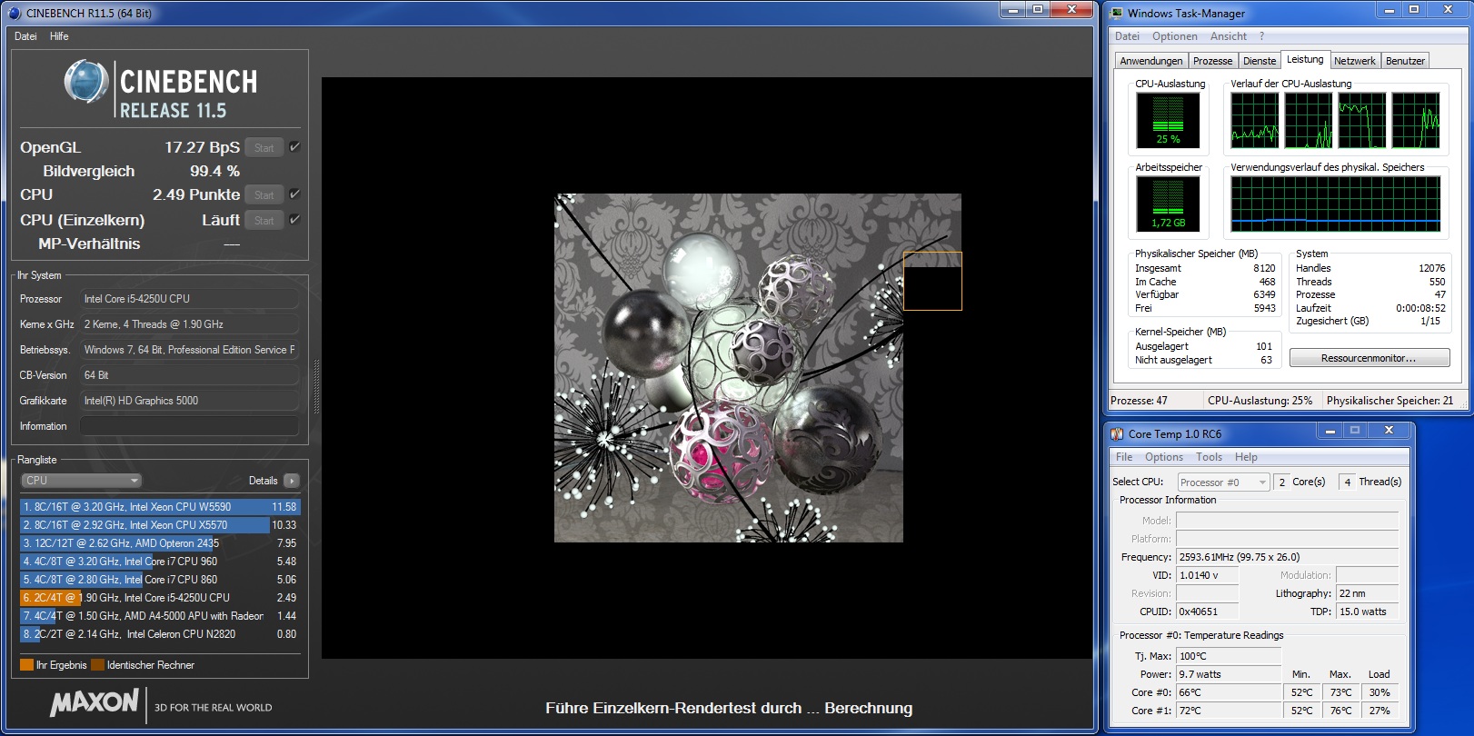Click the Lithography 22 nm field
The image size is (1474, 736).
pyautogui.click(x=1367, y=593)
